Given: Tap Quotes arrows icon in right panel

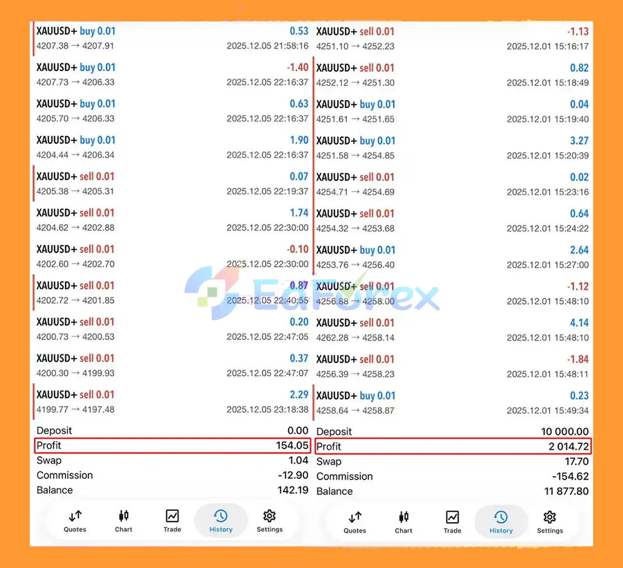Looking at the screenshot, I should pyautogui.click(x=355, y=522).
